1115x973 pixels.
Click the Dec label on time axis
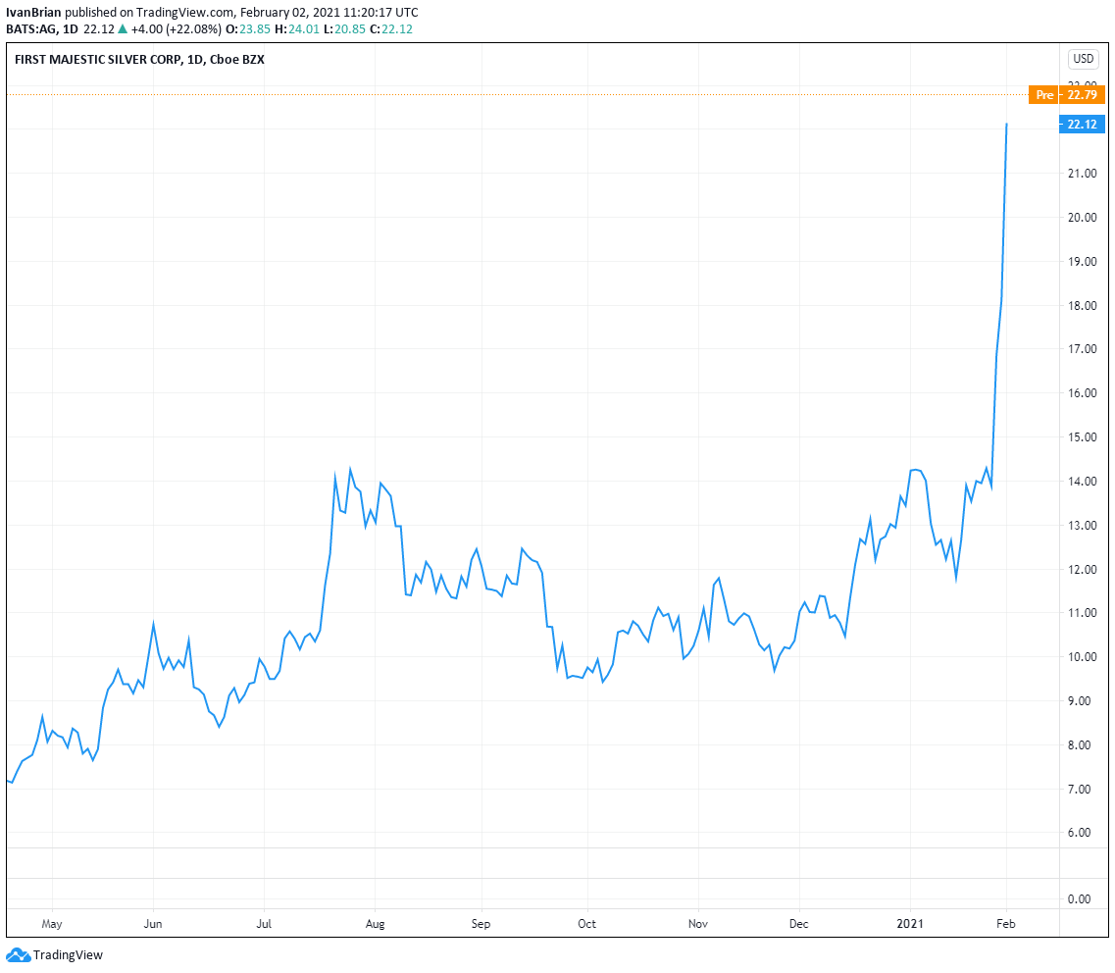tap(798, 923)
